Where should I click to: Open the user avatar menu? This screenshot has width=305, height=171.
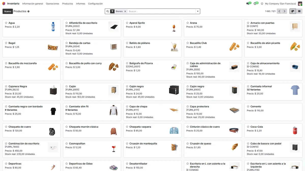(300, 4)
